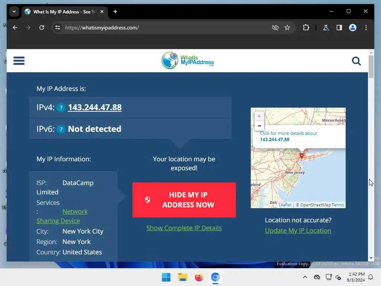Click the search magnifier icon on the site

[356, 61]
